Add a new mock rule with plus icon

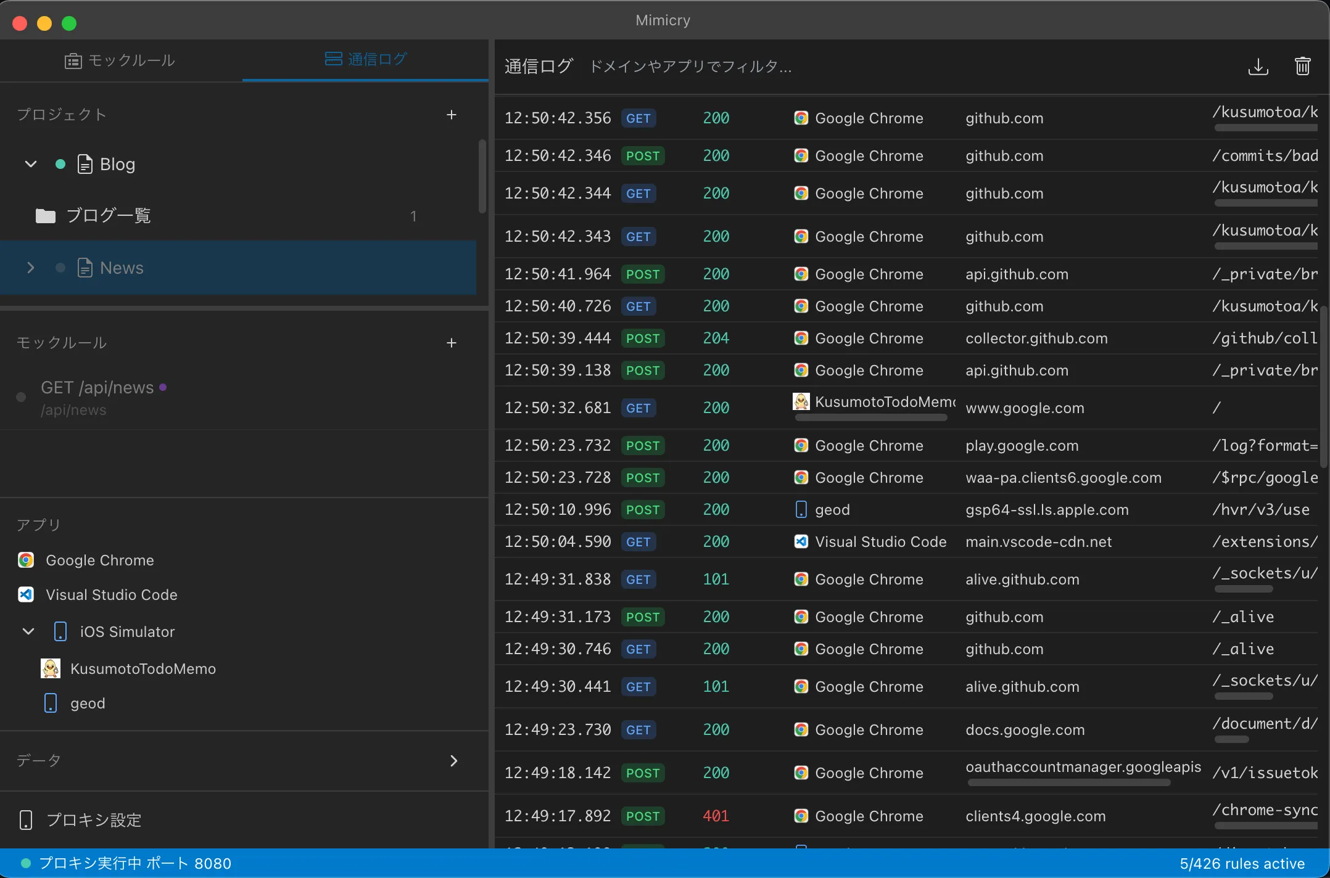tap(452, 343)
